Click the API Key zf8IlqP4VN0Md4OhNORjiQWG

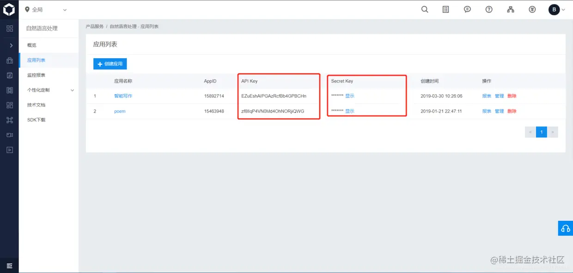click(x=273, y=111)
